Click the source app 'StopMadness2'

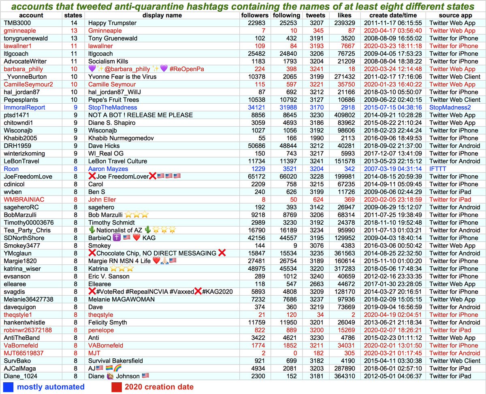[x=450, y=108]
